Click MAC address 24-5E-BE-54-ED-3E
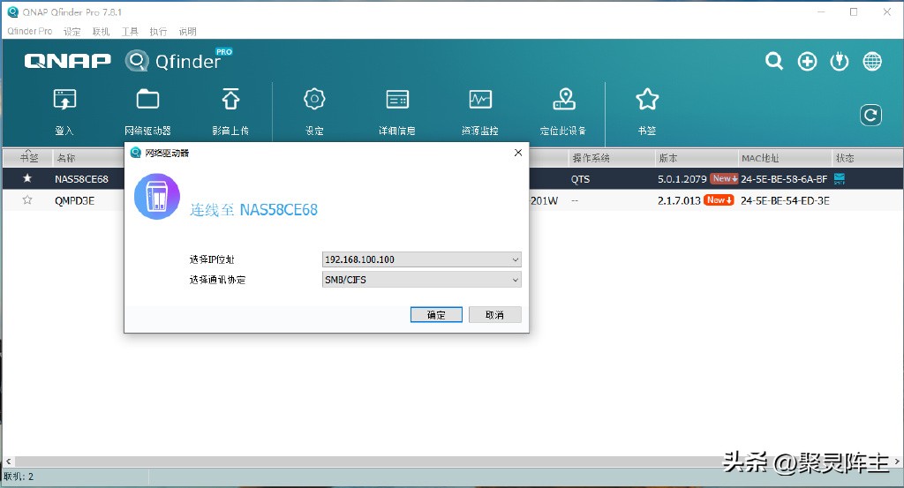 click(x=785, y=200)
